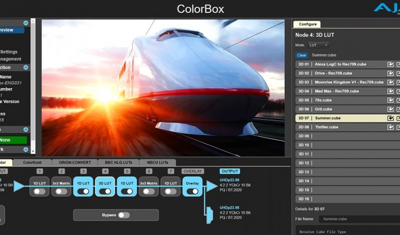Collapse the bottom sidebar section chevron

tap(26, 150)
